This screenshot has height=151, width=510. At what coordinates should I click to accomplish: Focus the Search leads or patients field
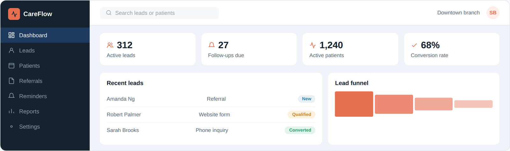(x=159, y=13)
